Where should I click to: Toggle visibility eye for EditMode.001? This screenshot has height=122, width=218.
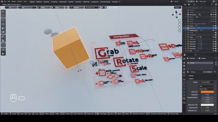[x=214, y=30]
